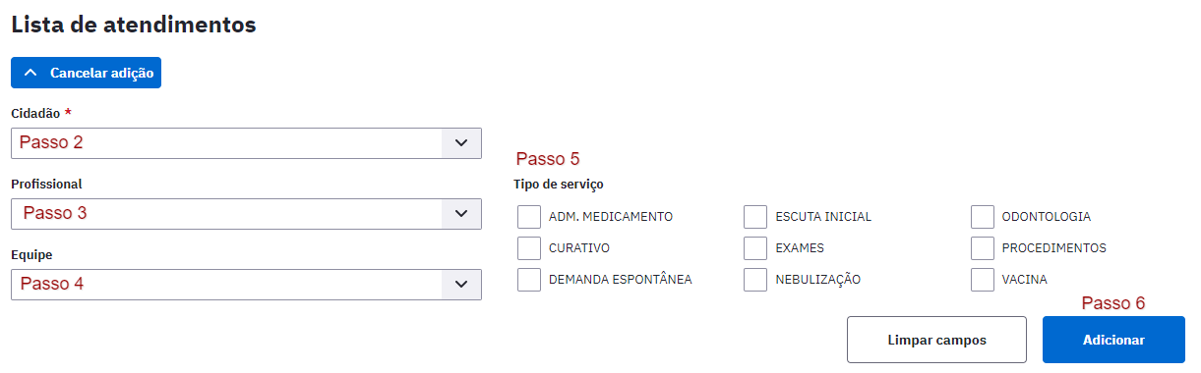
Task: Check the ESCUTA INICIAL checkbox
Action: point(755,217)
